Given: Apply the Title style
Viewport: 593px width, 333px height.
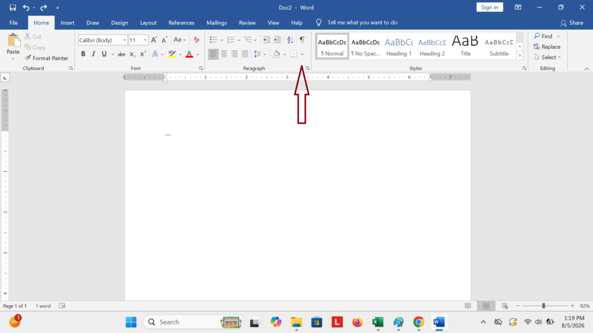Looking at the screenshot, I should (x=466, y=47).
